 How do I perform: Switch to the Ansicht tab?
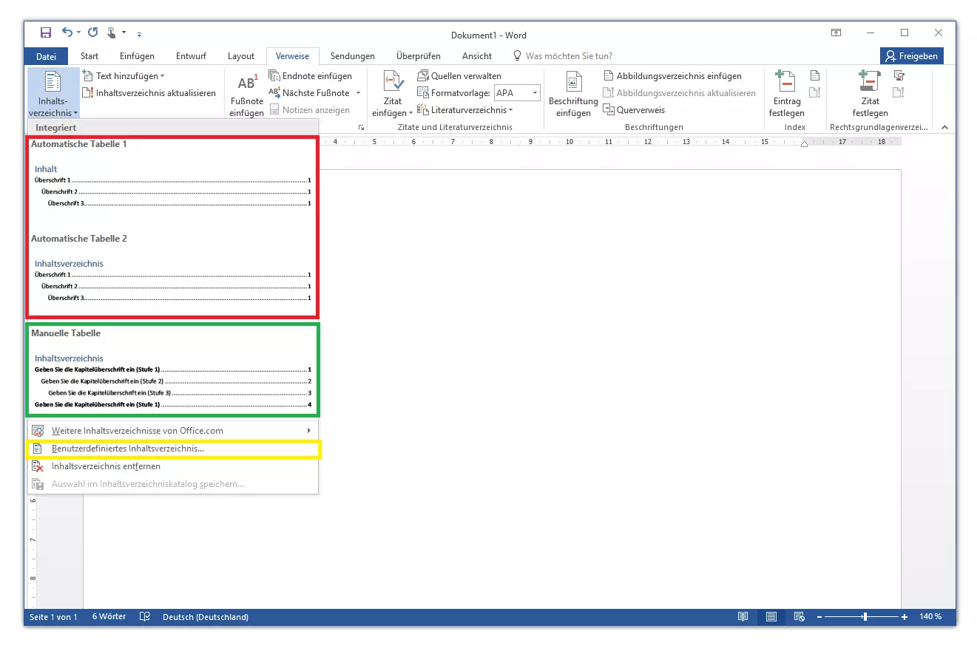click(x=477, y=56)
